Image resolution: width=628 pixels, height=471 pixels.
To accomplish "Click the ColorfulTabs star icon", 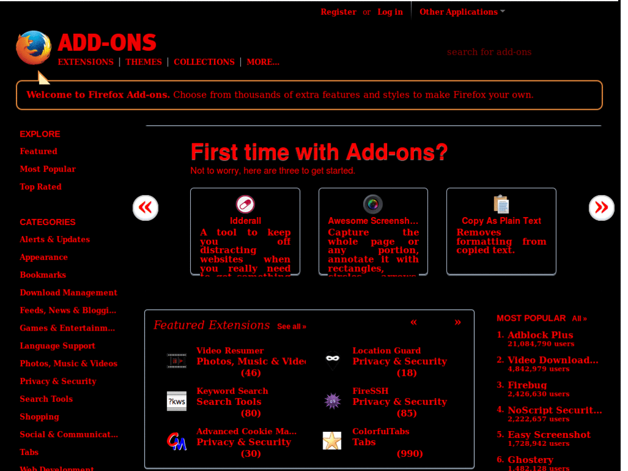I will click(332, 440).
